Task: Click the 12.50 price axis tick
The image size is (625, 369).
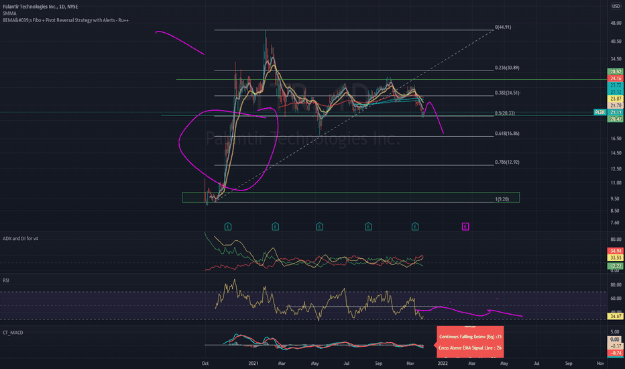Action: pos(616,169)
